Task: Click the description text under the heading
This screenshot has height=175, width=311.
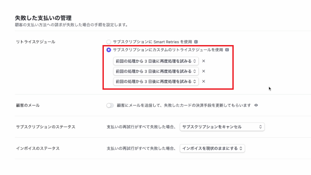Action: [x=72, y=25]
